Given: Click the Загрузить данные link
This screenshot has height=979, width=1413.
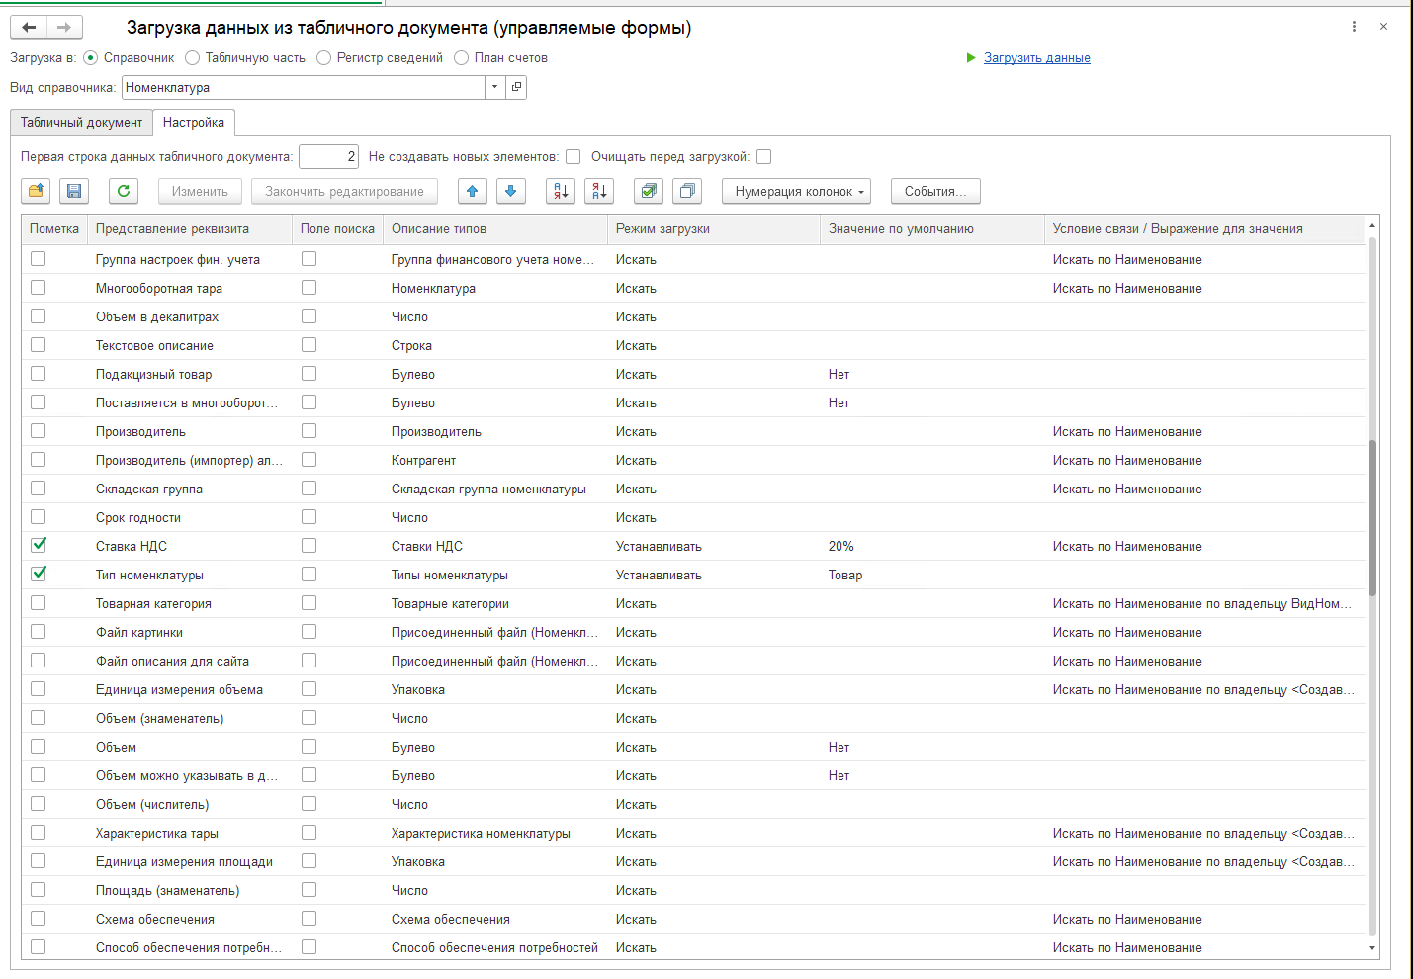Looking at the screenshot, I should coord(1037,58).
